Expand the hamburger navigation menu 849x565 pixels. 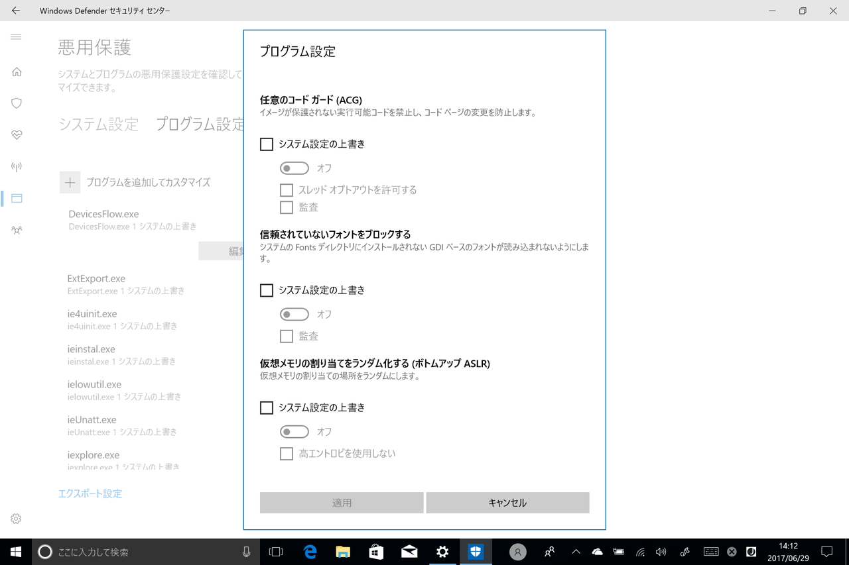coord(16,37)
